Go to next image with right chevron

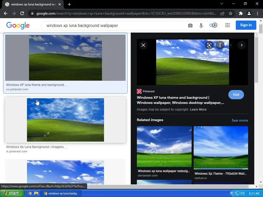pos(241,45)
